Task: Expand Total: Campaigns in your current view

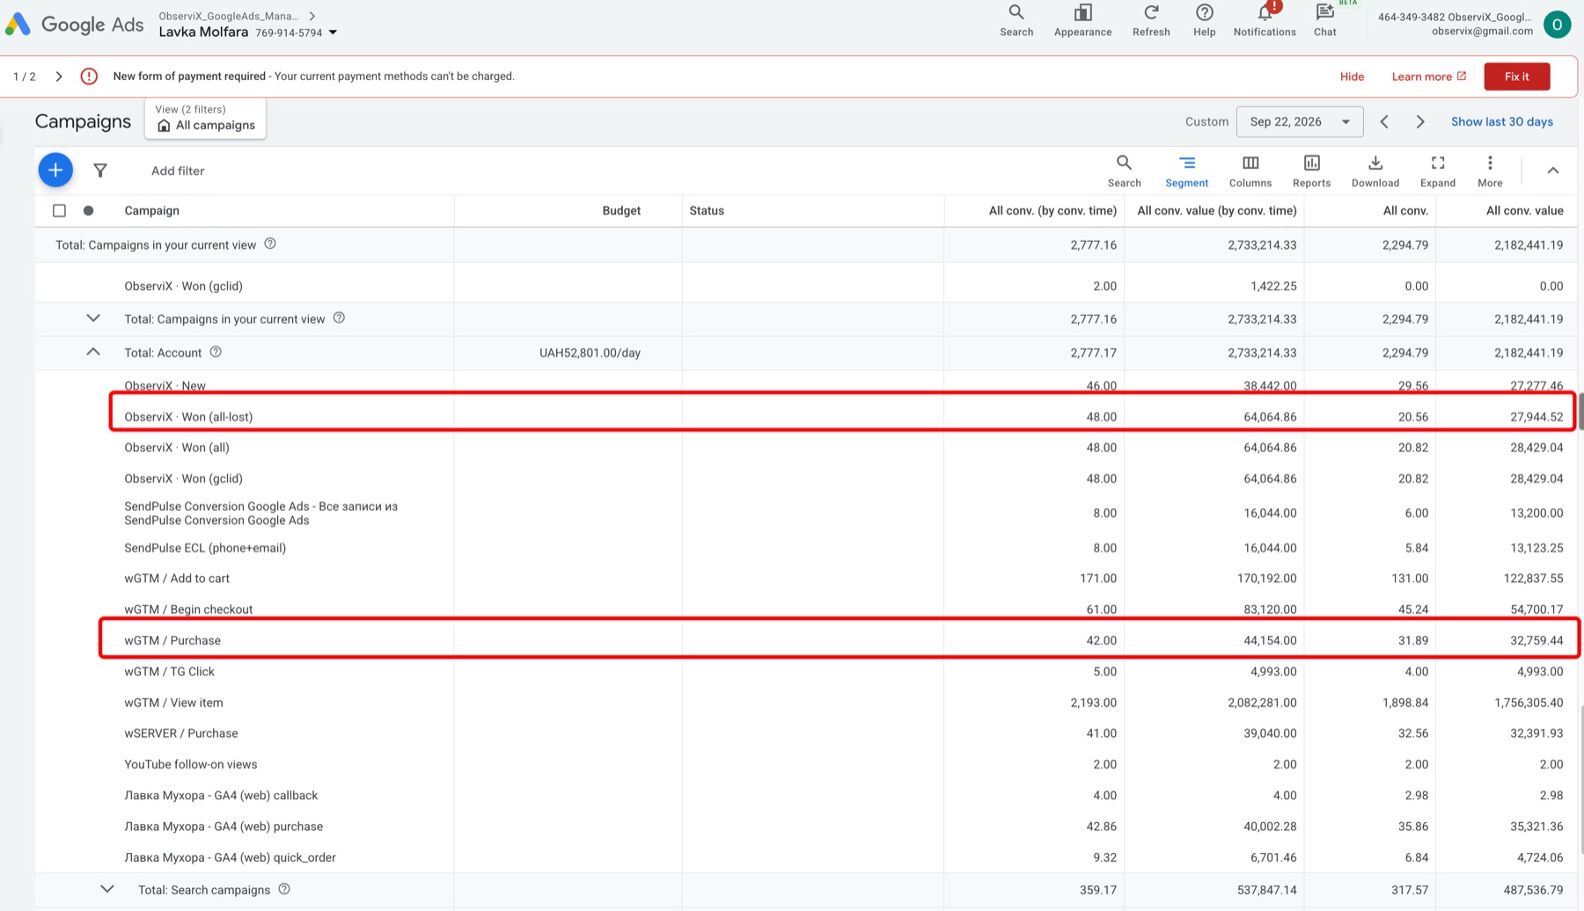Action: point(93,318)
